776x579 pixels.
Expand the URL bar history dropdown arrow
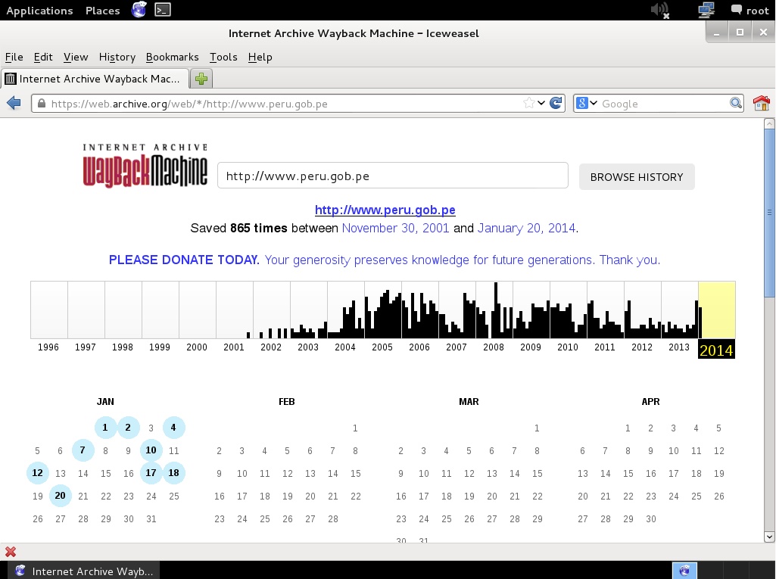(x=542, y=104)
